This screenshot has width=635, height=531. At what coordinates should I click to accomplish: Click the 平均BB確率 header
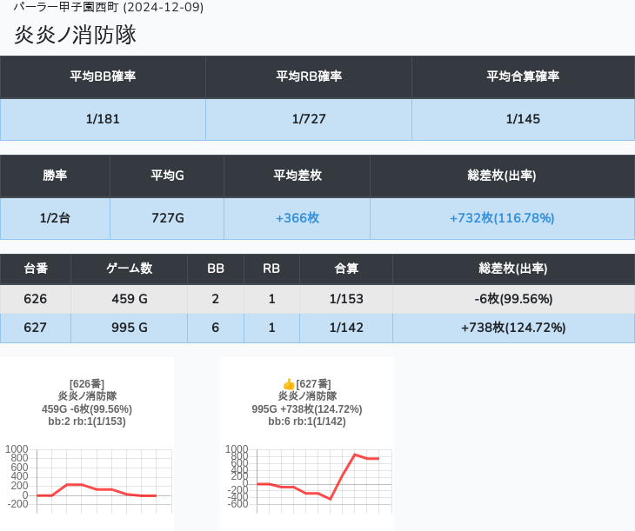point(103,76)
